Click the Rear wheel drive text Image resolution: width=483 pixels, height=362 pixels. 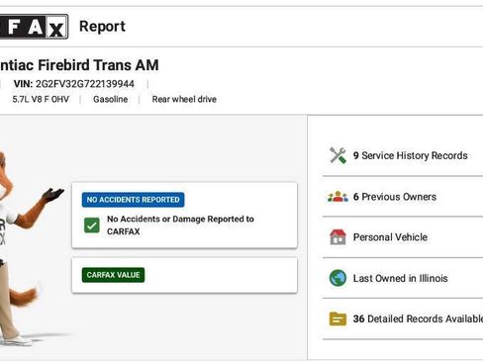click(184, 99)
